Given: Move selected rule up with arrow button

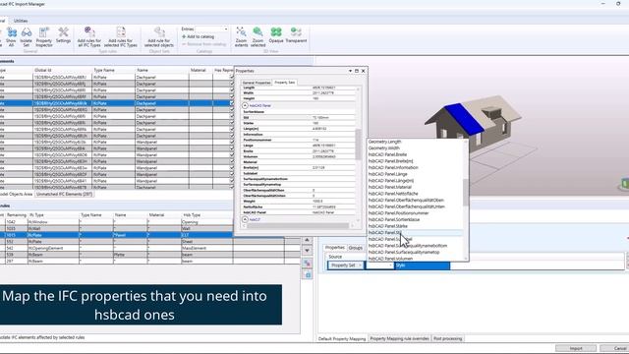Looking at the screenshot, I should click(x=307, y=240).
